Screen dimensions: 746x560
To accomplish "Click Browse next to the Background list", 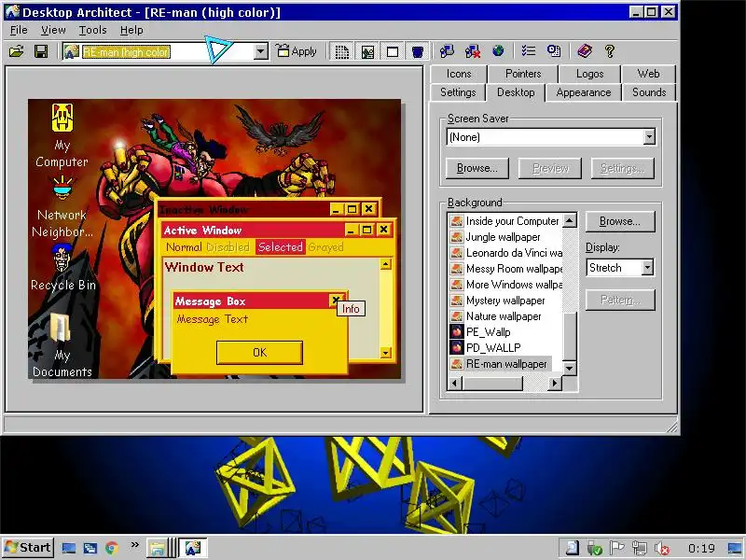I will pyautogui.click(x=620, y=221).
